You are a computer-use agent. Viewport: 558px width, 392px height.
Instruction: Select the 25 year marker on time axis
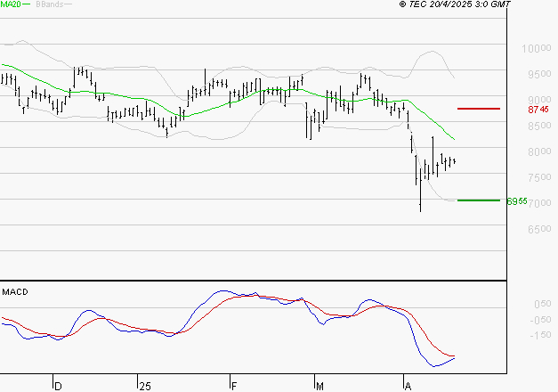144,386
